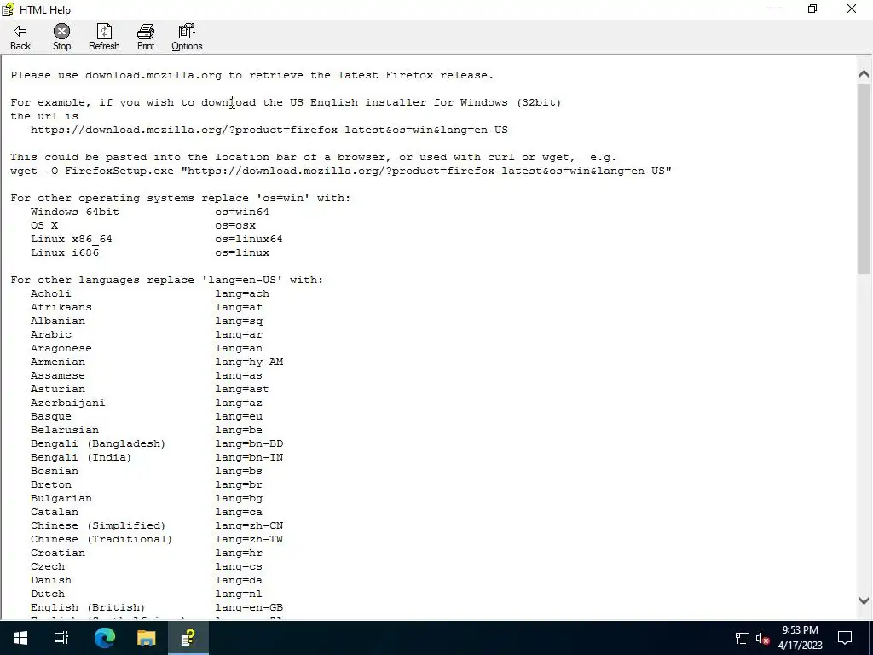Screen dimensions: 873x655
Task: Click the 'Windows 64bit' row label
Action: tap(75, 212)
